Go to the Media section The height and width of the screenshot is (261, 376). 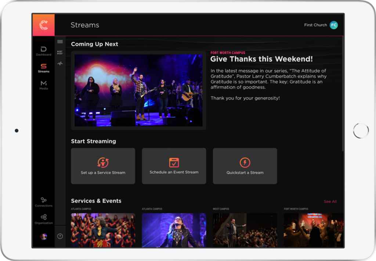pyautogui.click(x=43, y=85)
